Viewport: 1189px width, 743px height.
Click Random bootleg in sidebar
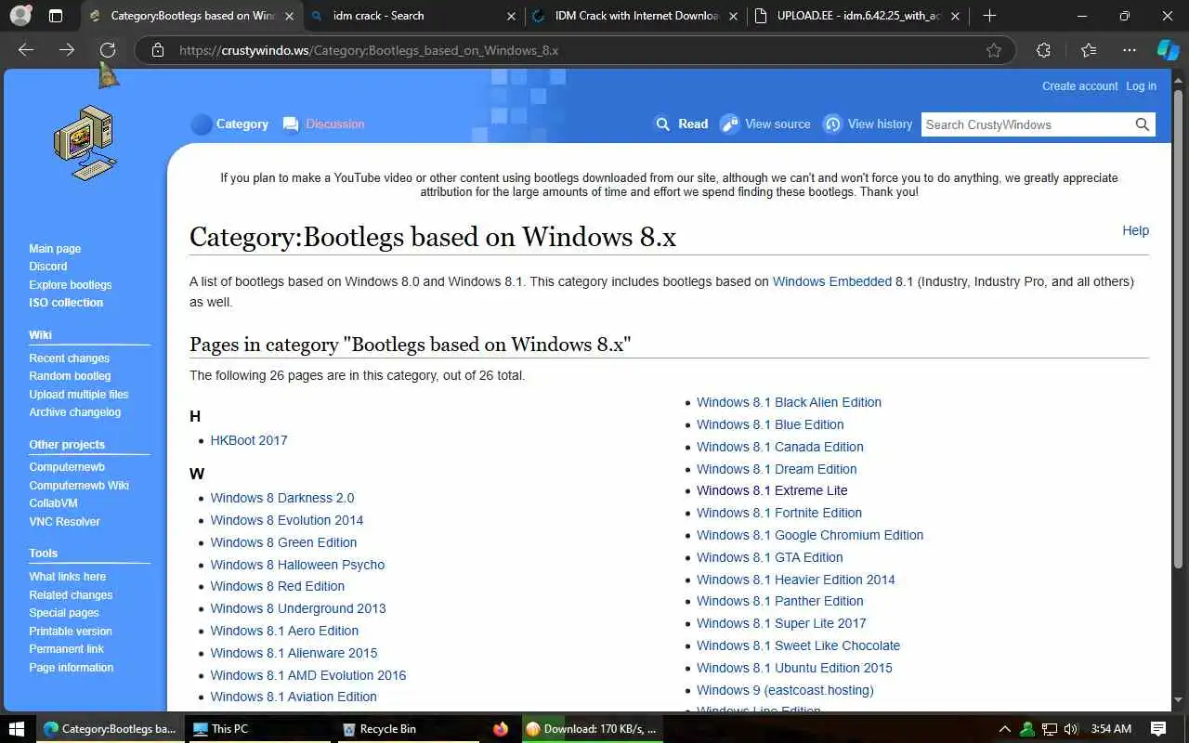70,376
